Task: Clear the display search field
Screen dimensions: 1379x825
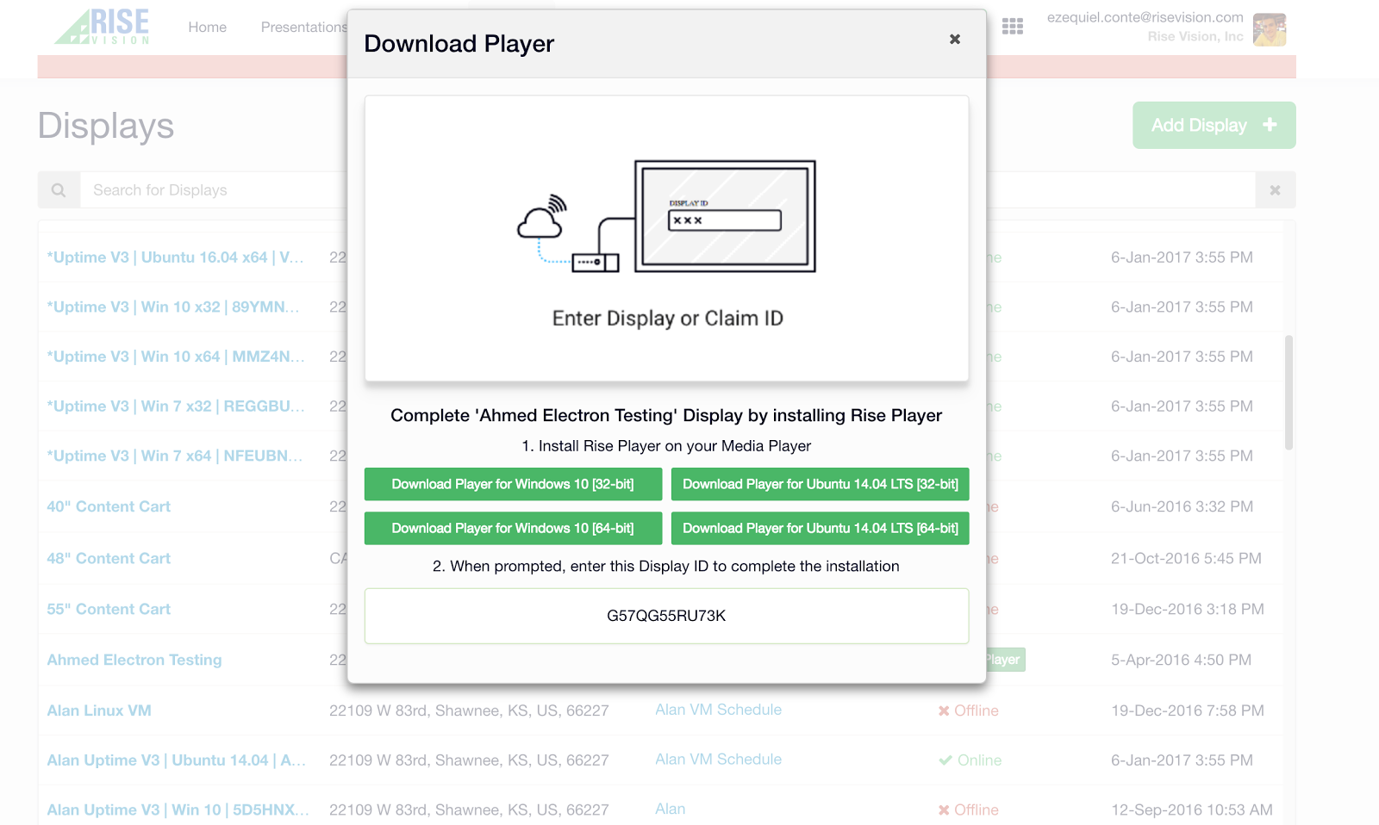Action: (x=1275, y=190)
